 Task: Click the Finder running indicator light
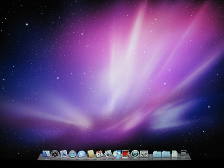point(46,159)
